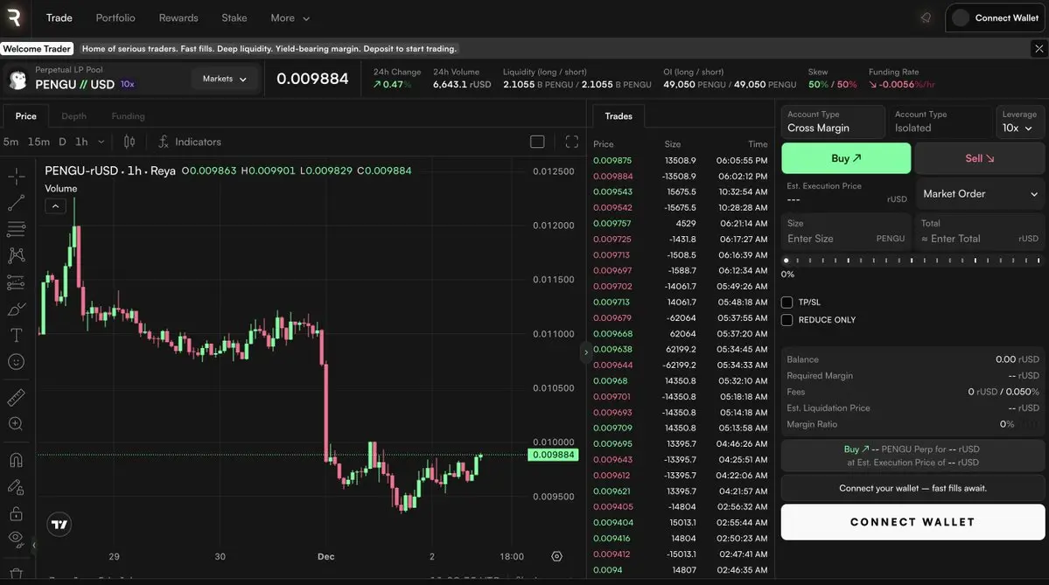Open the Fibonacci retracement tool

pyautogui.click(x=16, y=228)
